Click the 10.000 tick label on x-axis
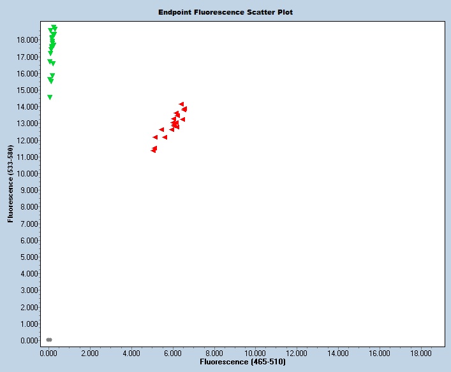Image resolution: width=451 pixels, height=372 pixels. 255,352
